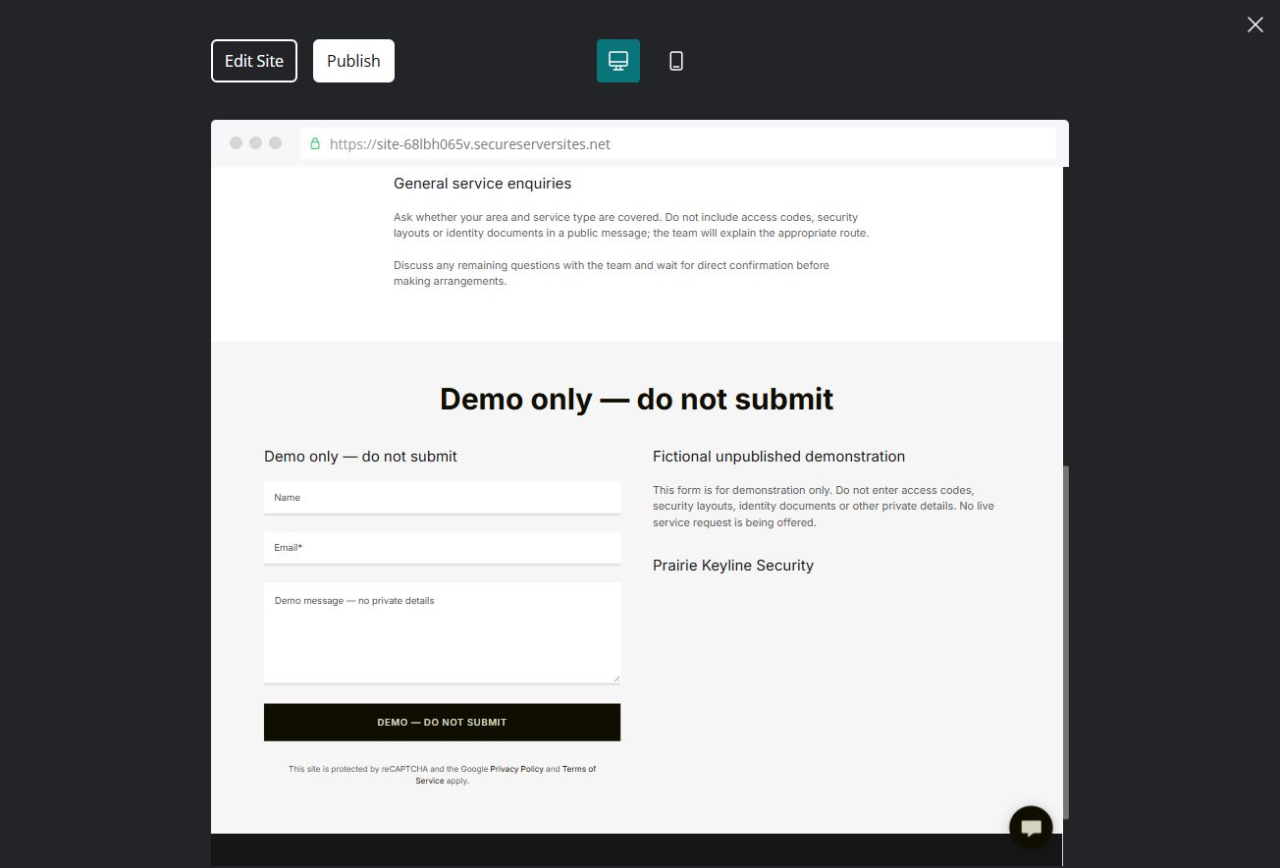Focus the Name input field

tap(442, 498)
